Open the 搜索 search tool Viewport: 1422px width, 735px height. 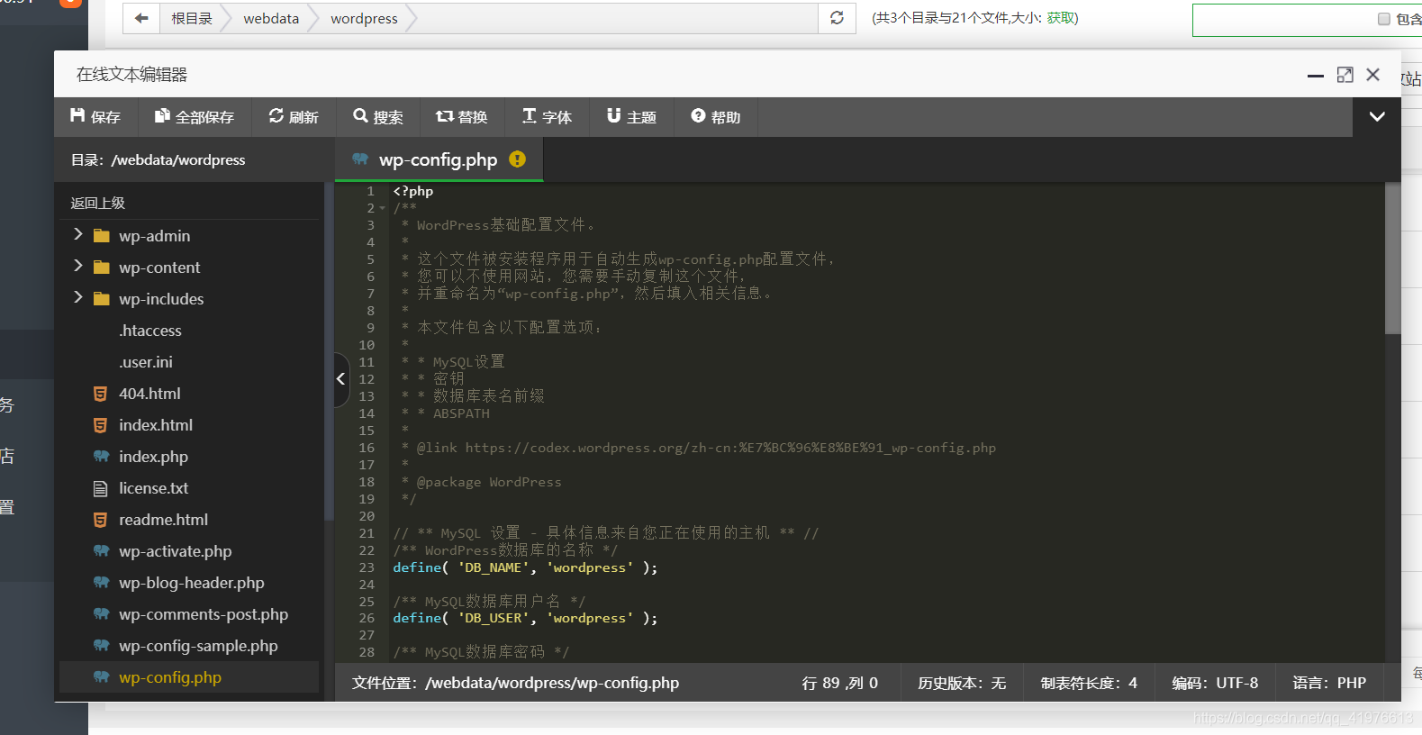tap(378, 117)
